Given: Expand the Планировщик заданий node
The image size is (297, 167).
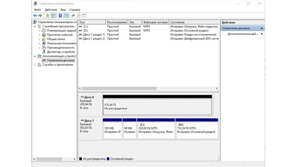Looking at the screenshot, I should pos(39,31).
